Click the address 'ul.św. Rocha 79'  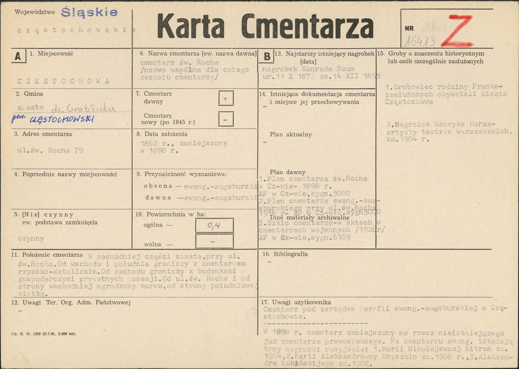[x=50, y=150]
